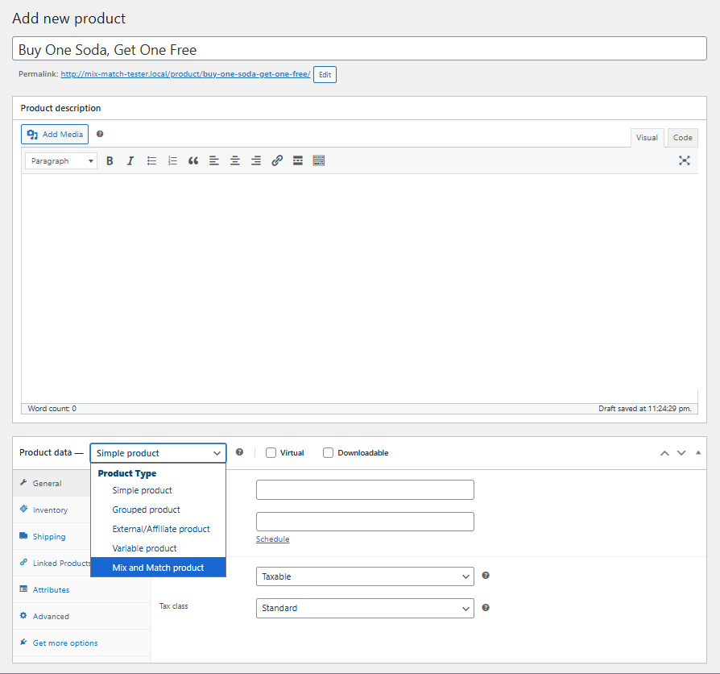Switch to the Visual editor tab
720x674 pixels.
click(647, 138)
